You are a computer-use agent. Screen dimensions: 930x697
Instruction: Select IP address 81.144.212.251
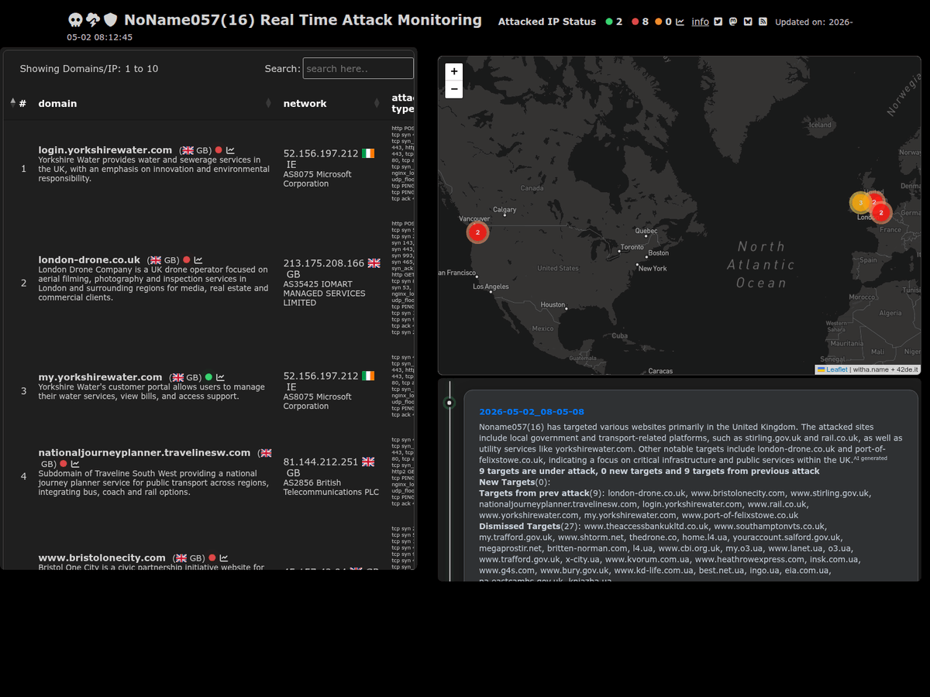pyautogui.click(x=321, y=462)
